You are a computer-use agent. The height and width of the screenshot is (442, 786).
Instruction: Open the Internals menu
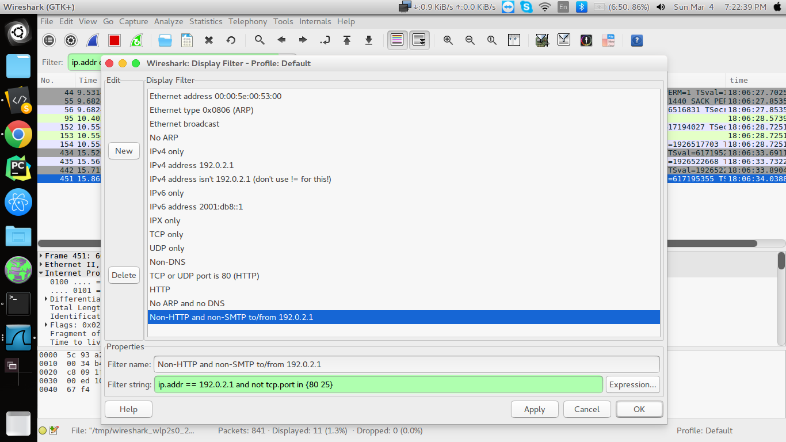(x=315, y=21)
